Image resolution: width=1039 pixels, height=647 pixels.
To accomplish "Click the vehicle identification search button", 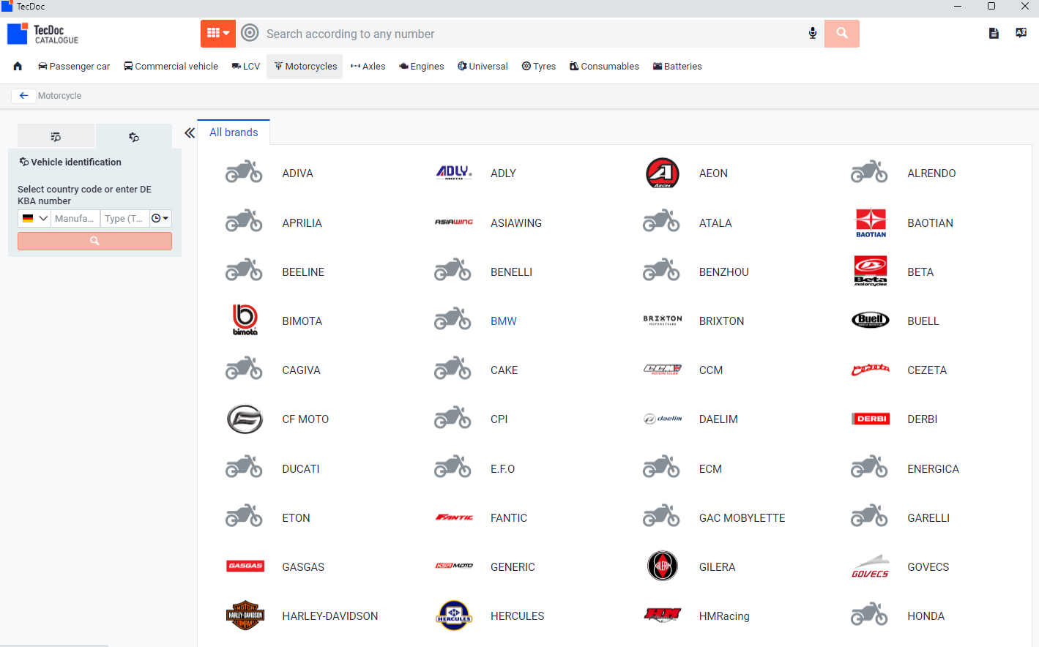I will 94,241.
